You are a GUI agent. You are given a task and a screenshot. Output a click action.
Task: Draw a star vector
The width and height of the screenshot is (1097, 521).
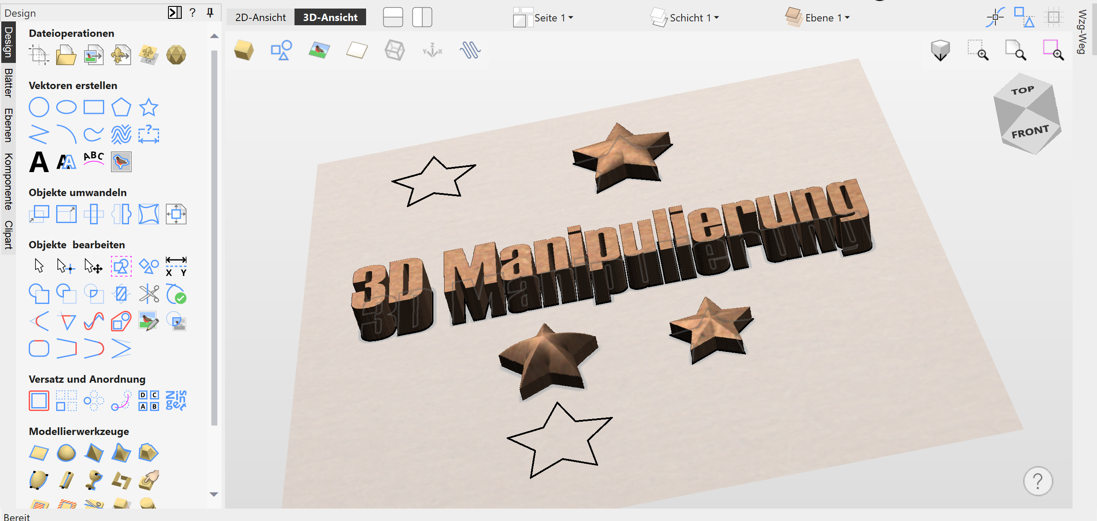click(x=149, y=107)
